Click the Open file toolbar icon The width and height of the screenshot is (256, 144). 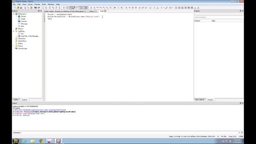pos(18,8)
